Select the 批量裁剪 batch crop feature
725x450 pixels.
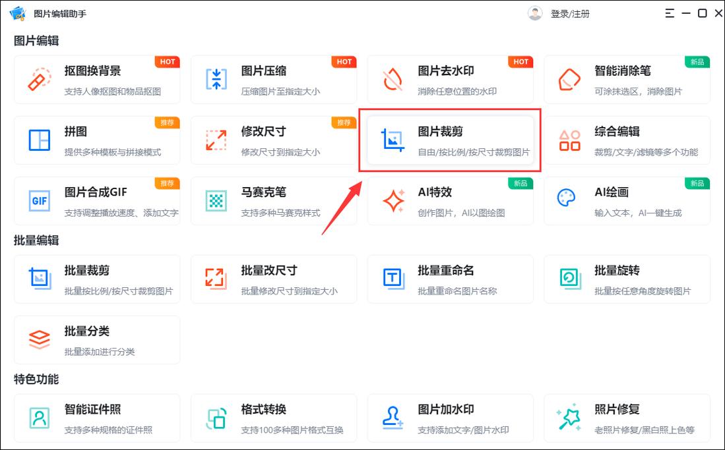pyautogui.click(x=97, y=279)
